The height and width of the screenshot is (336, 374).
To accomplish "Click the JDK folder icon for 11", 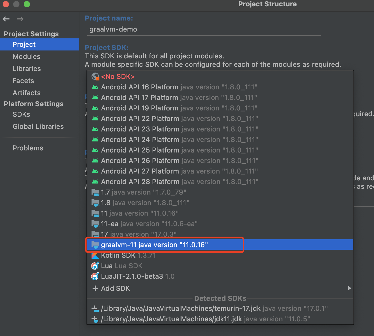I will [95, 213].
